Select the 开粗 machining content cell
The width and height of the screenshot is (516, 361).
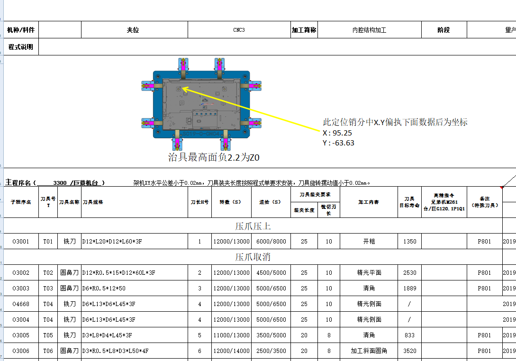pyautogui.click(x=369, y=241)
